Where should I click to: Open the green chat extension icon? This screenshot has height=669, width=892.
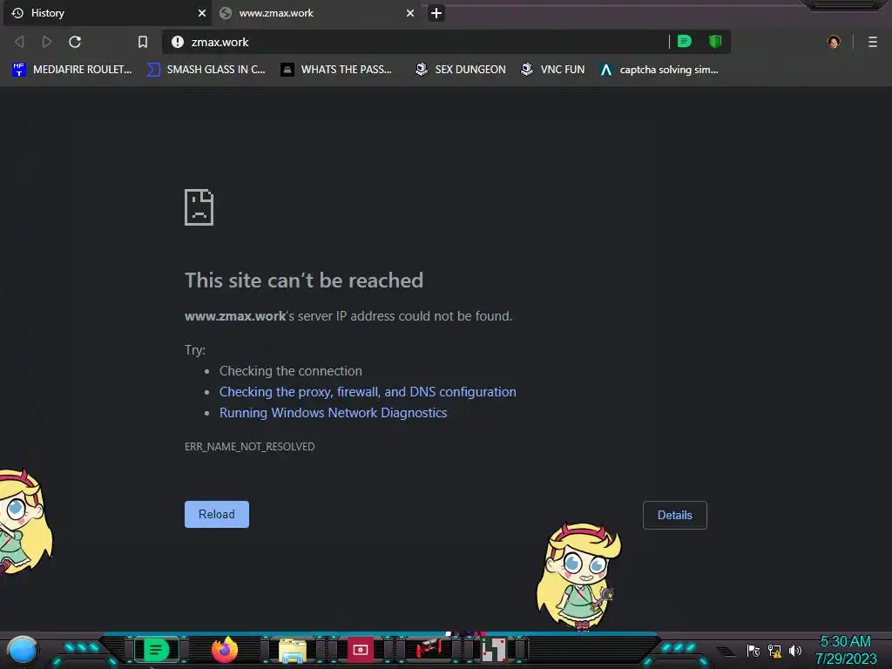(685, 42)
